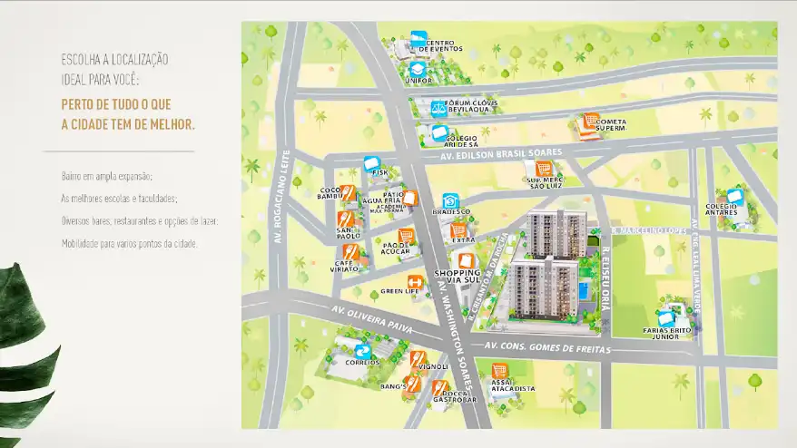Image resolution: width=797 pixels, height=448 pixels.
Task: Select the Green Life gym dumbbell icon
Action: [x=415, y=282]
